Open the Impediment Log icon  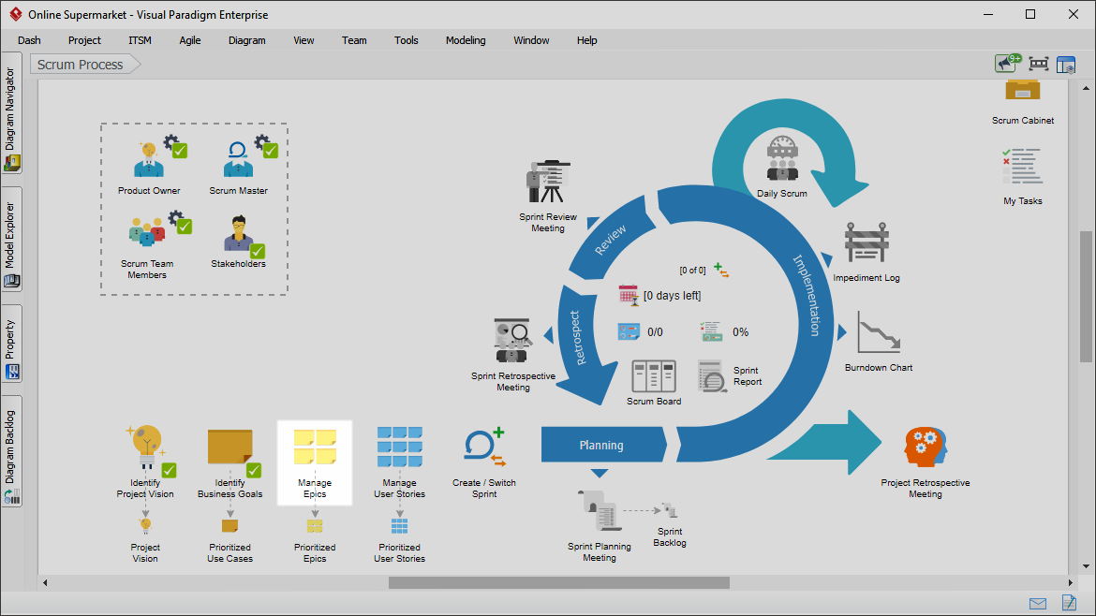click(x=866, y=242)
